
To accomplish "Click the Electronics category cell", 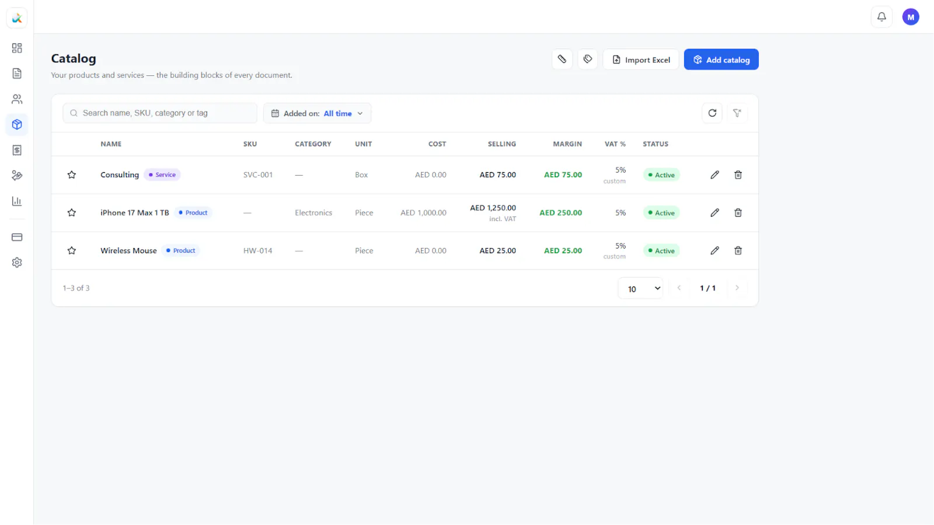I will (313, 213).
